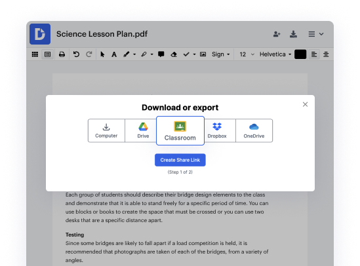
Task: Select the highlighter tool
Action: point(144,54)
